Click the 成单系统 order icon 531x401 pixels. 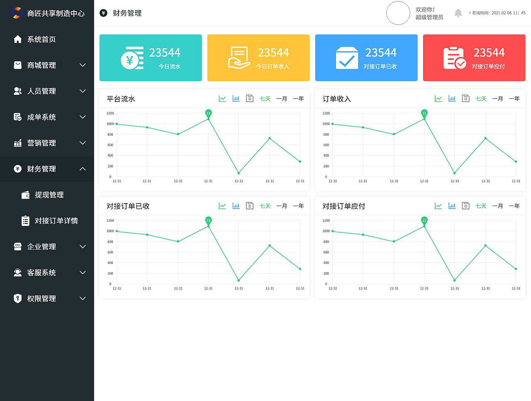[17, 117]
